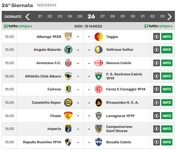The image size is (177, 150).
Task: Click the left tuttocampo.it logo
Action: (x=18, y=26)
